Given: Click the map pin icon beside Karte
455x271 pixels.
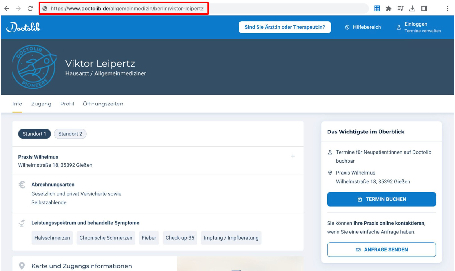Looking at the screenshot, I should pyautogui.click(x=22, y=266).
